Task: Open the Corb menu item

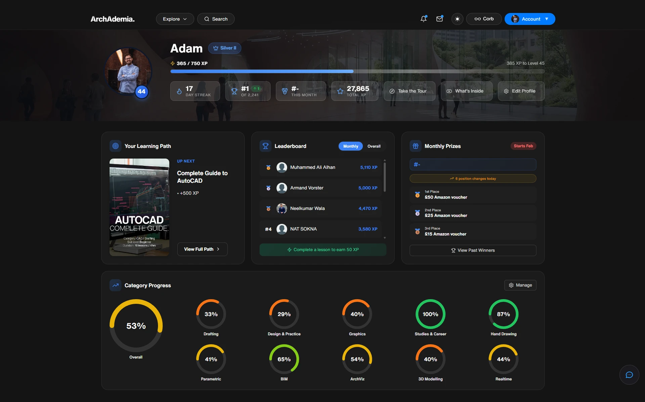Action: [484, 19]
